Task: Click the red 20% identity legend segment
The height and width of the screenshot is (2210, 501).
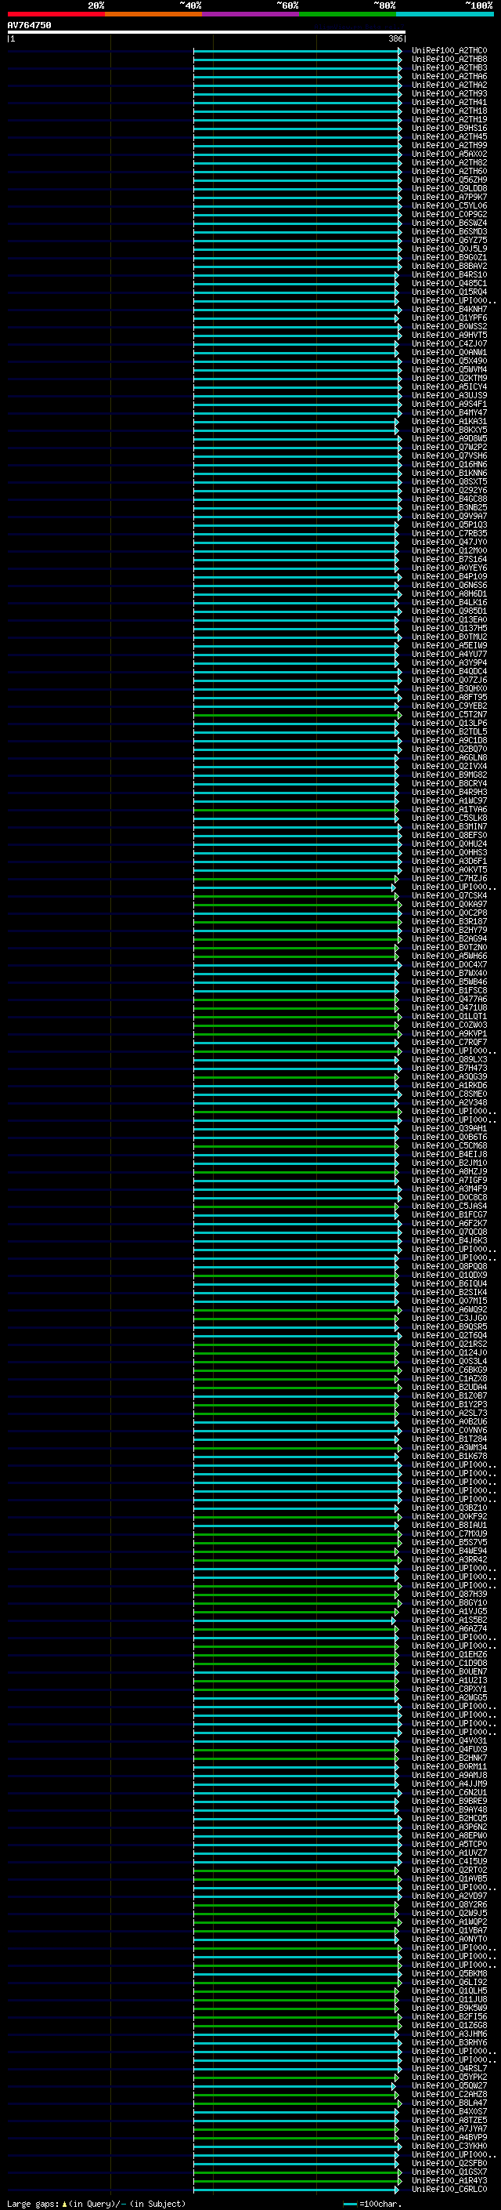Action: (56, 14)
